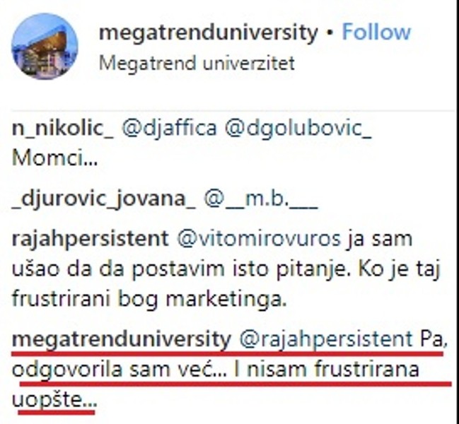Click the Megatrend University profile picture
The height and width of the screenshot is (424, 459).
[x=45, y=46]
